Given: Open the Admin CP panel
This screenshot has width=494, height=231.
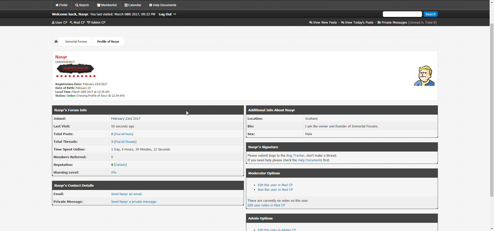Looking at the screenshot, I should click(96, 23).
